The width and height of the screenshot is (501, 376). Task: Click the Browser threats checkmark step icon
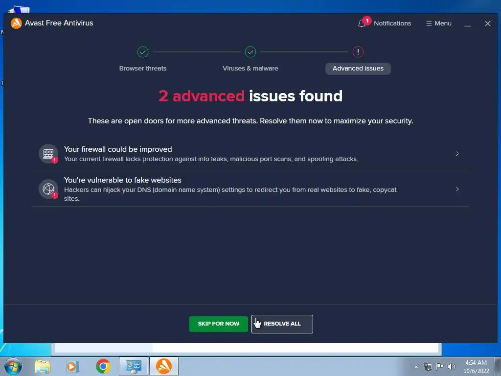coord(143,52)
